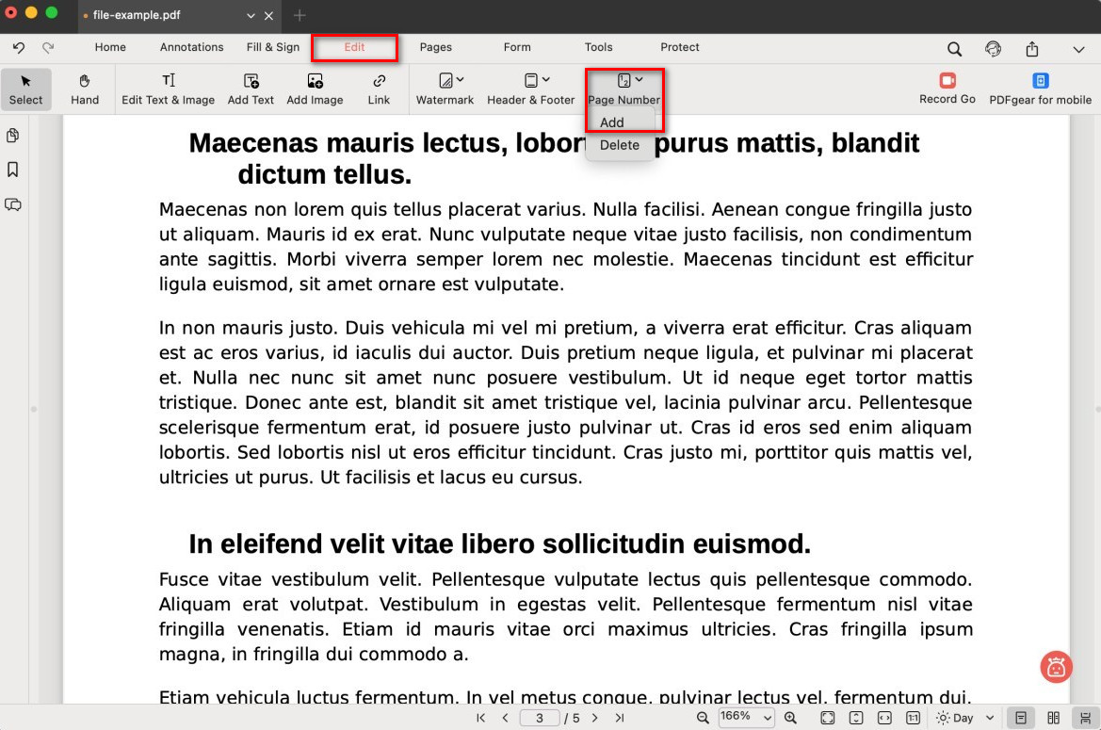The image size is (1101, 730).
Task: Click Edit Text & Image tool
Action: pyautogui.click(x=168, y=89)
